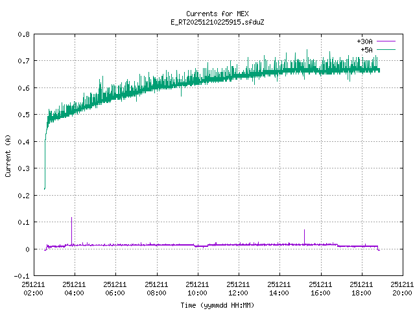Select the 10:00 time tick label
The width and height of the screenshot is (415, 311).
point(197,288)
